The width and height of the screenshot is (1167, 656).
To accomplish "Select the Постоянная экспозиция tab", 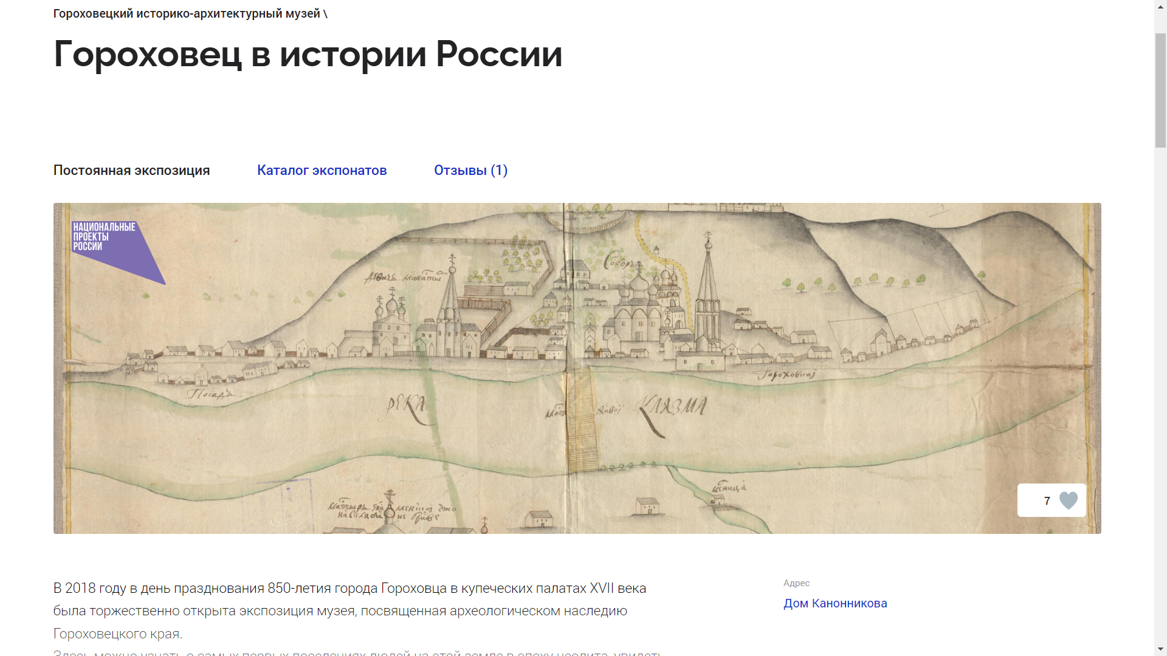I will [x=131, y=170].
